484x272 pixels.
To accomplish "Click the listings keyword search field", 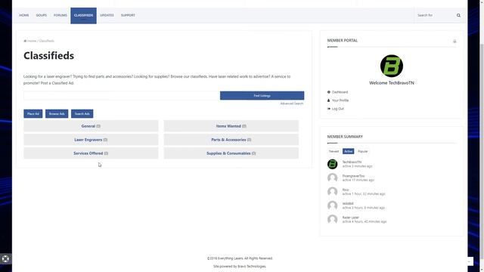I will click(122, 96).
